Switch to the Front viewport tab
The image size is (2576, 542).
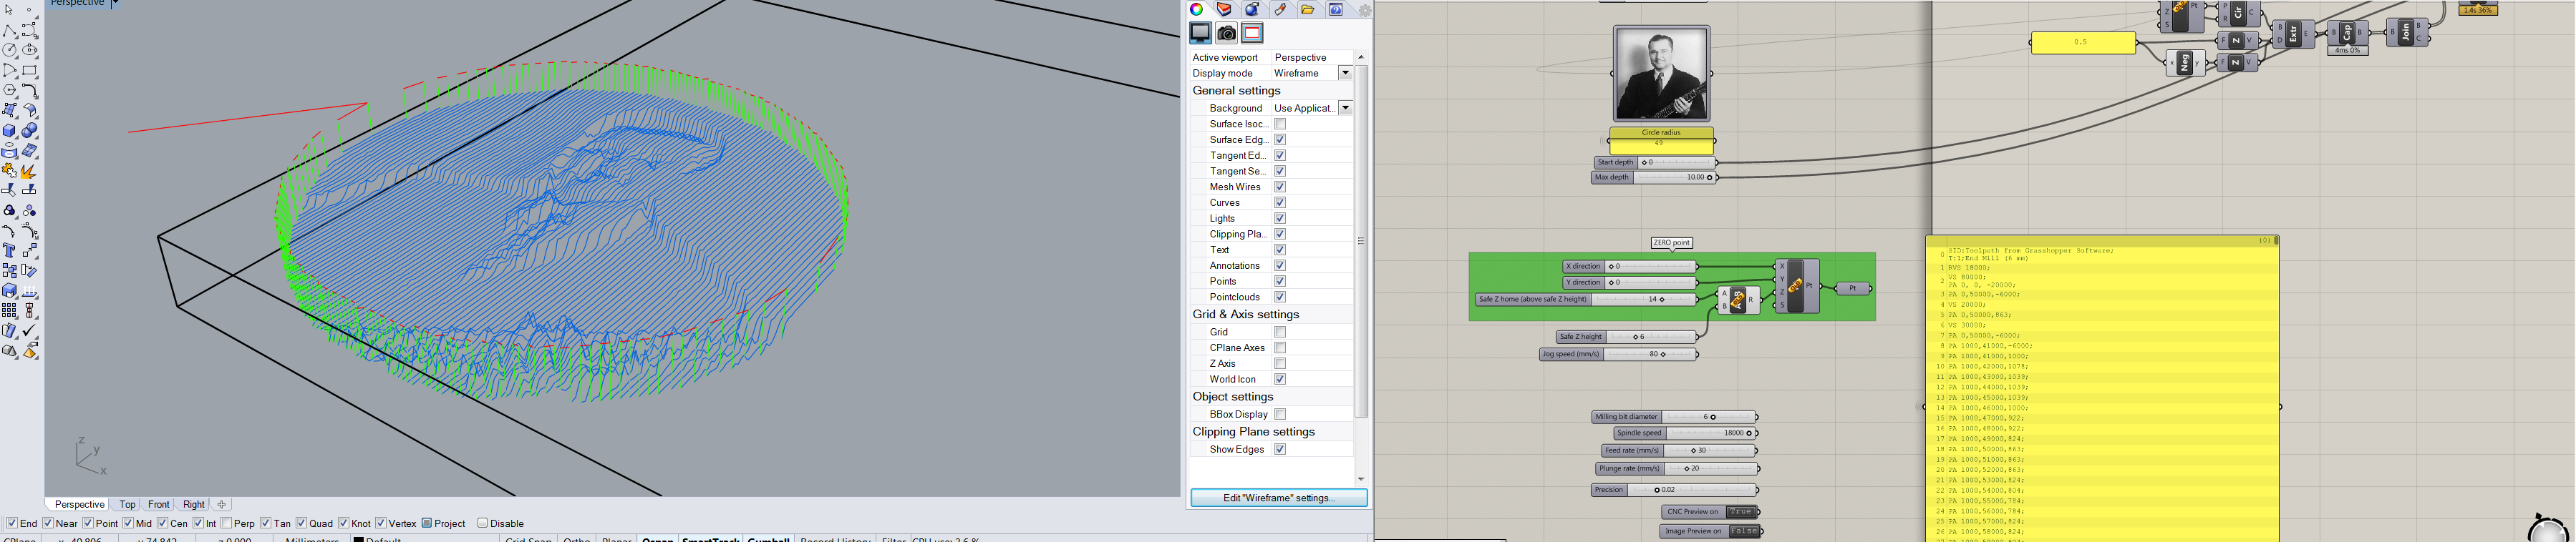159,504
